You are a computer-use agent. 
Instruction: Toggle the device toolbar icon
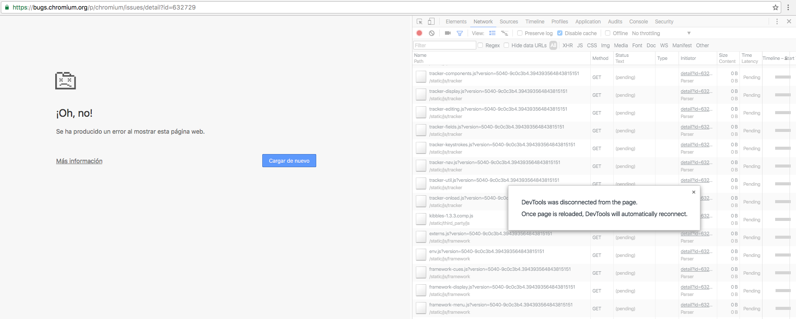coord(431,22)
